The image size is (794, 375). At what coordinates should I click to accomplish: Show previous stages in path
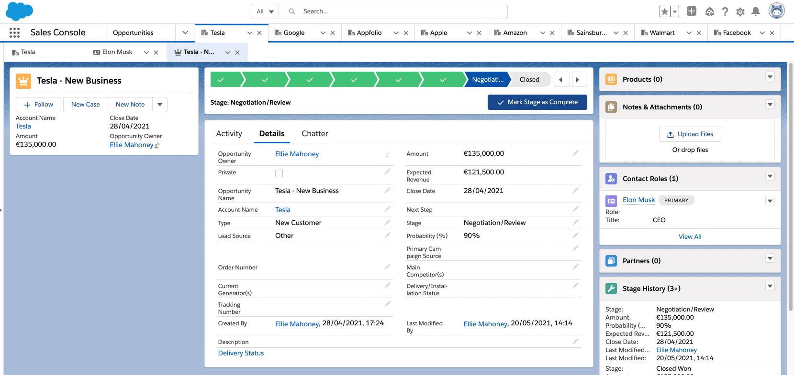pyautogui.click(x=562, y=80)
